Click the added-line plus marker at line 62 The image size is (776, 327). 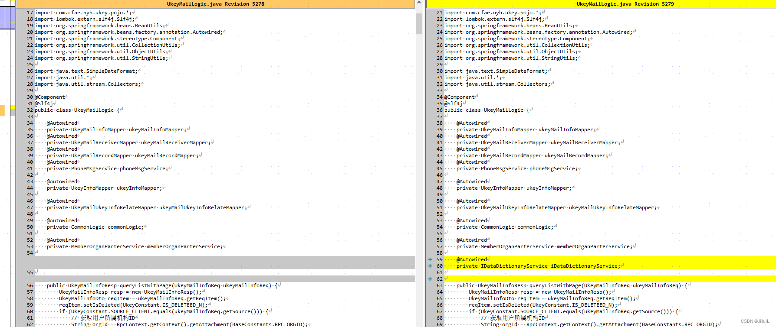pyautogui.click(x=430, y=279)
